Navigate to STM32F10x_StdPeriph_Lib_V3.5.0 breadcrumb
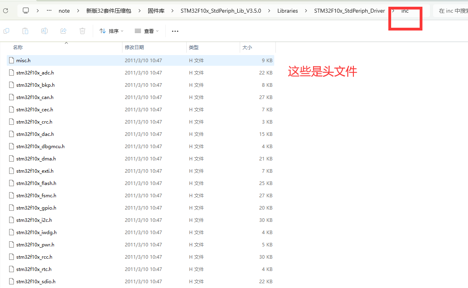468x288 pixels. (221, 11)
